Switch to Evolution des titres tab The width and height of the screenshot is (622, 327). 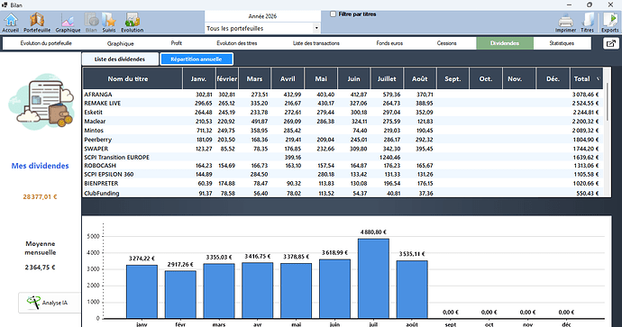[237, 43]
